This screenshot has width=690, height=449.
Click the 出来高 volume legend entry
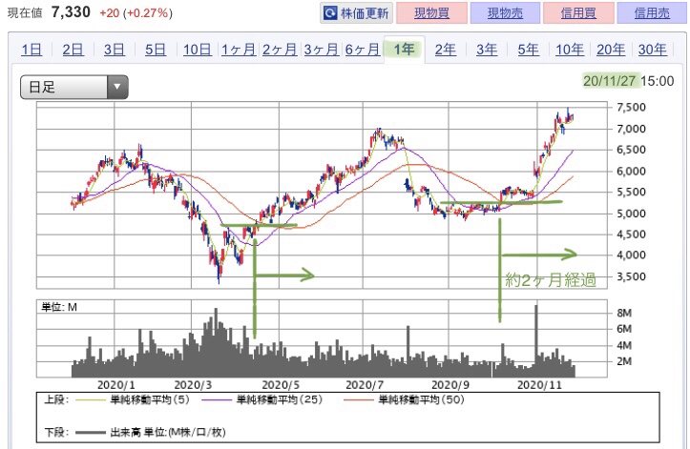pos(151,432)
